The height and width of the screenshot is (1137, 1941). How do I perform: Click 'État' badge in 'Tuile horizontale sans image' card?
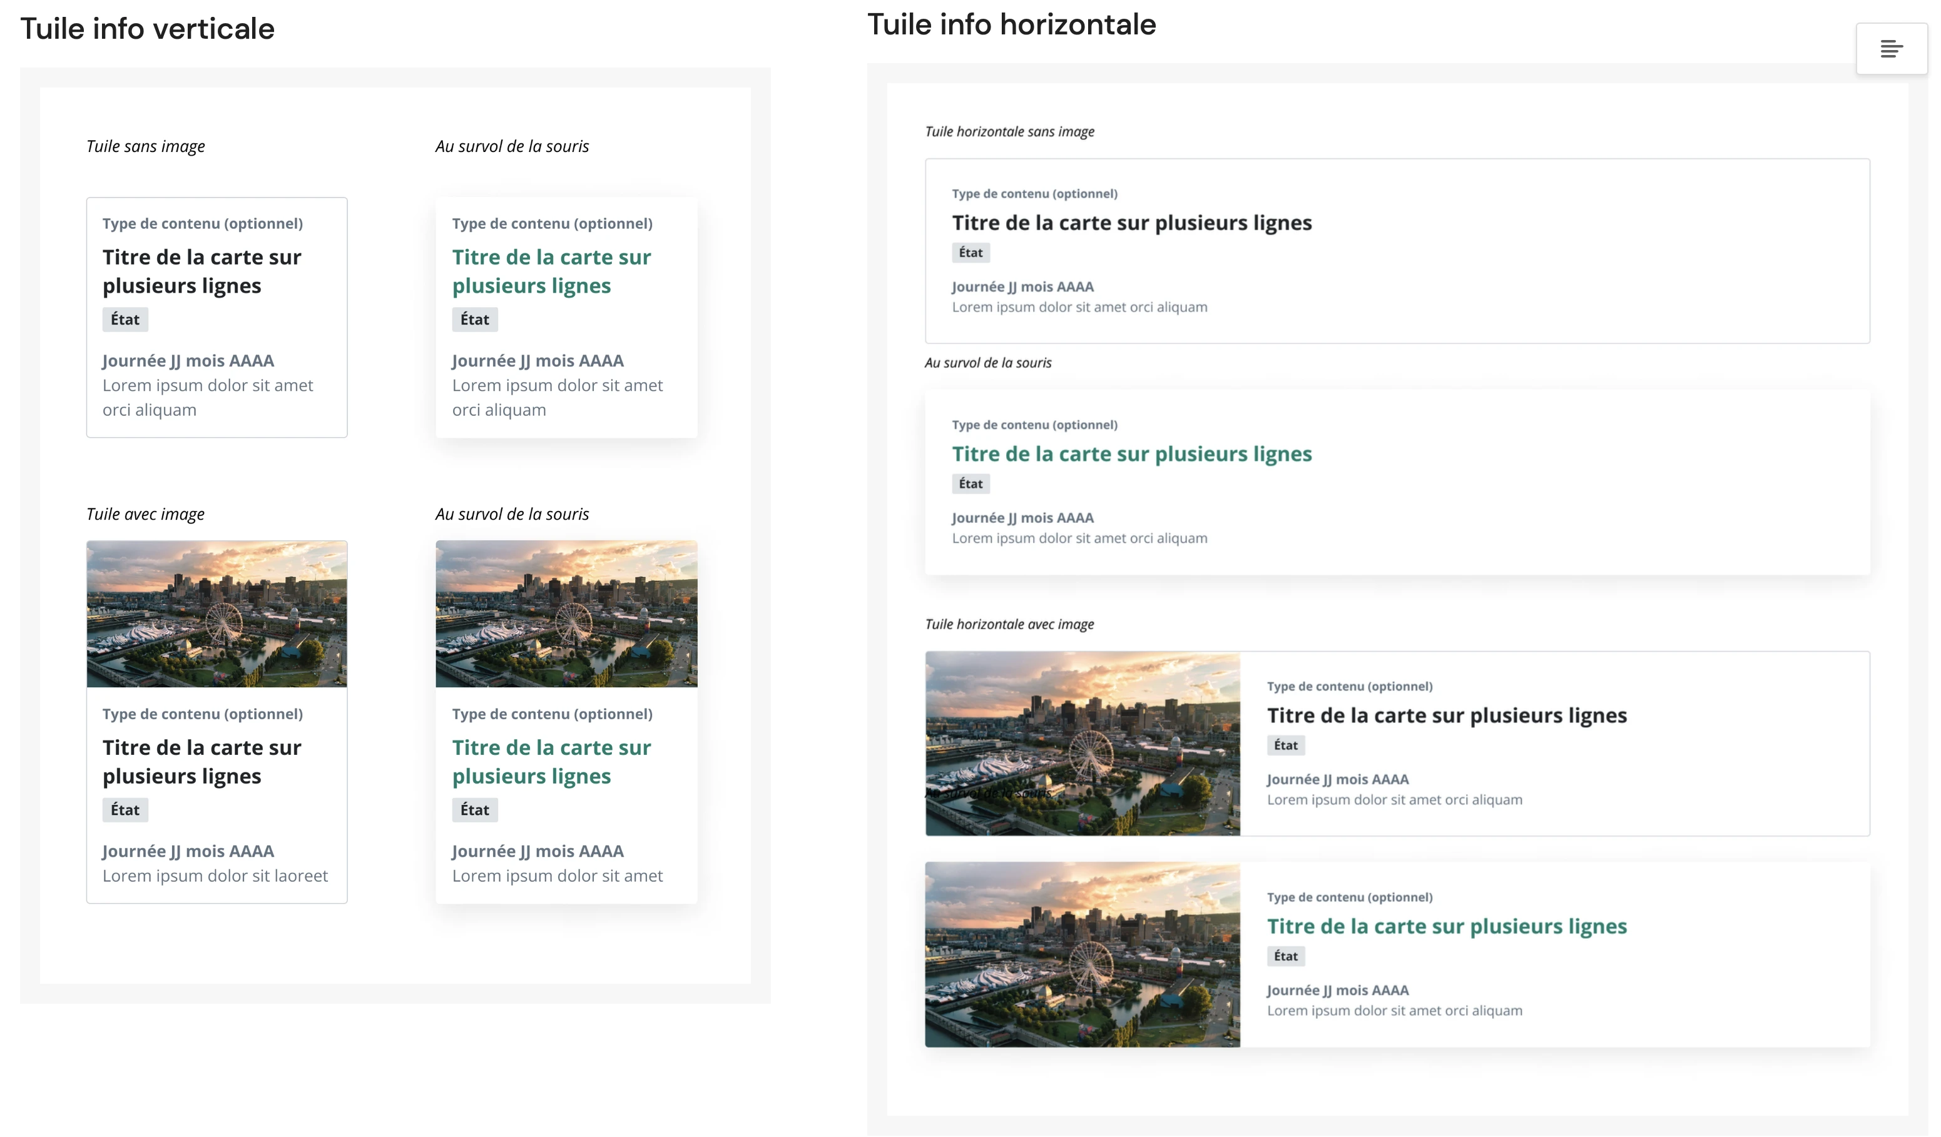pos(970,253)
